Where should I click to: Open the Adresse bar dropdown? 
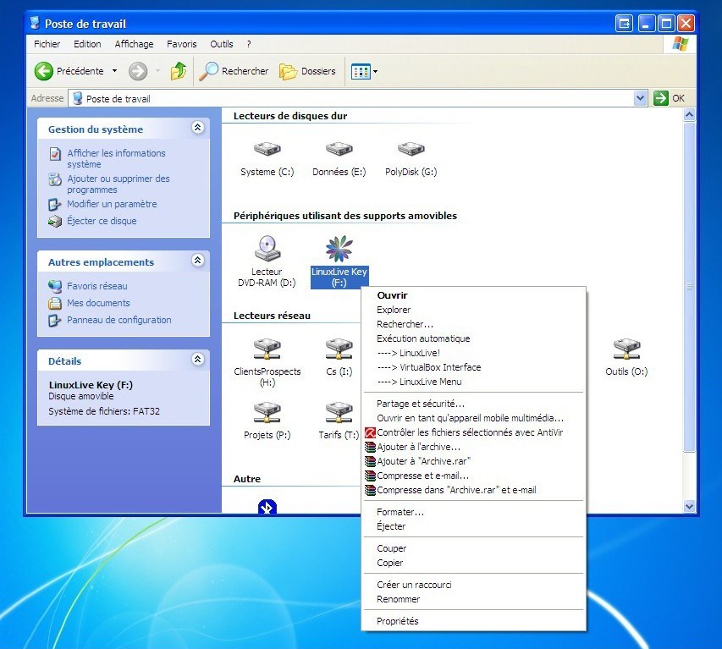click(642, 98)
